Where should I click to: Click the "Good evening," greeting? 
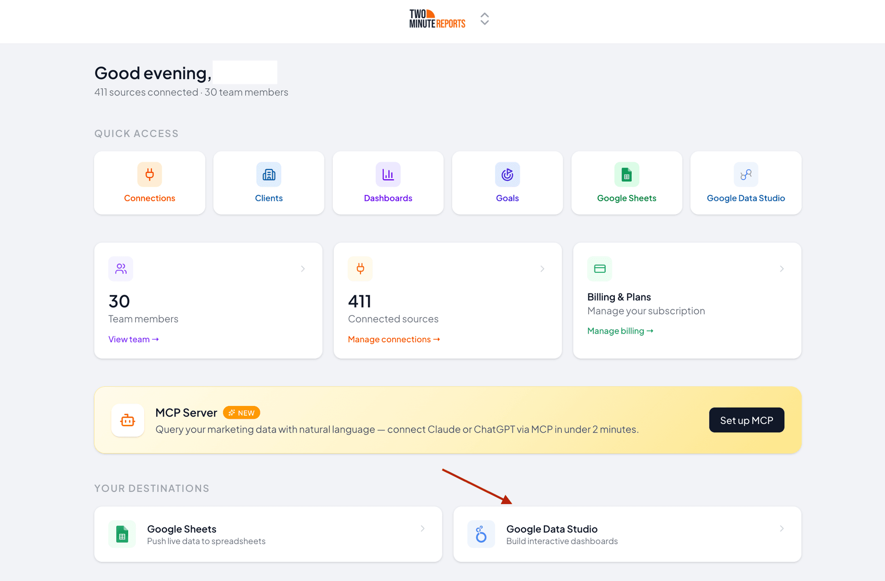coord(153,73)
